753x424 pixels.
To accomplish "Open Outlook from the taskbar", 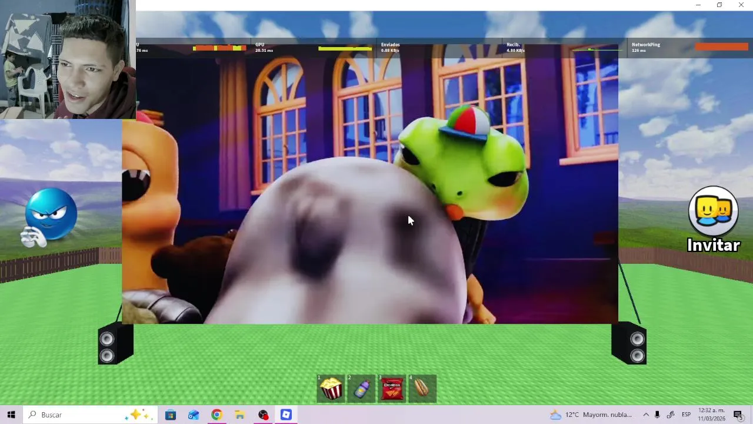I will (194, 415).
